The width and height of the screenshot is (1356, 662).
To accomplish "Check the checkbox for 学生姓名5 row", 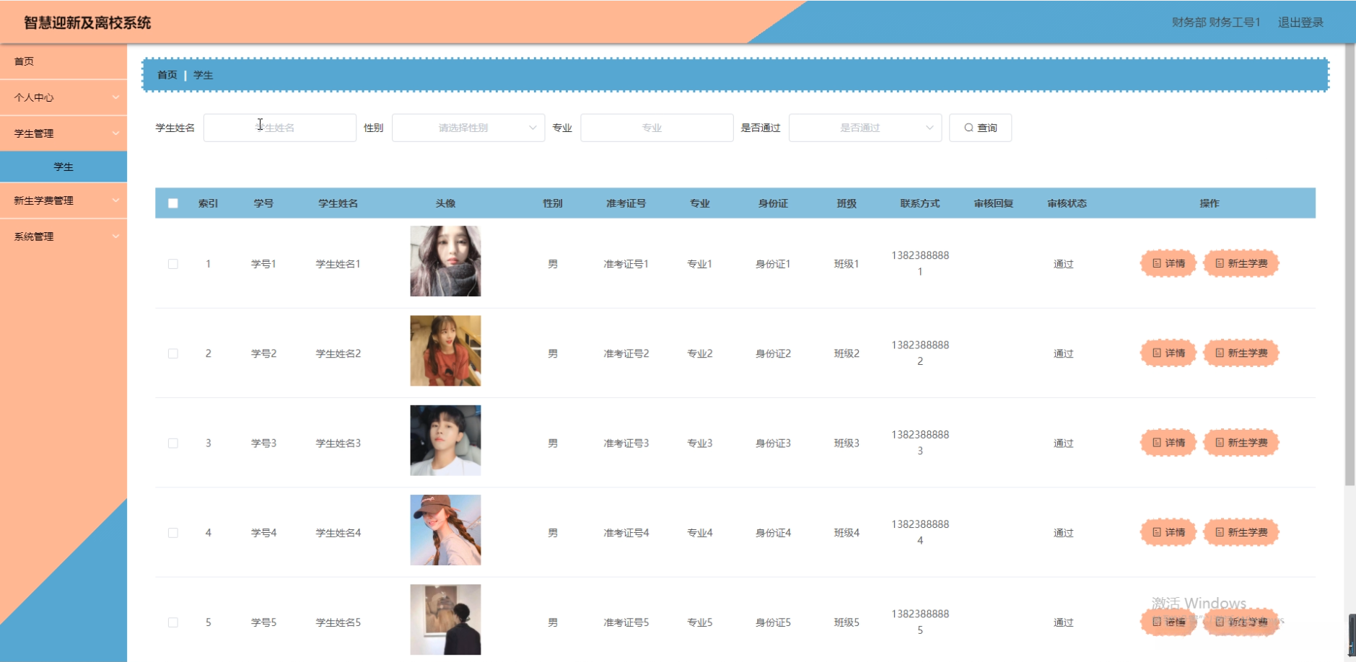I will coord(173,622).
